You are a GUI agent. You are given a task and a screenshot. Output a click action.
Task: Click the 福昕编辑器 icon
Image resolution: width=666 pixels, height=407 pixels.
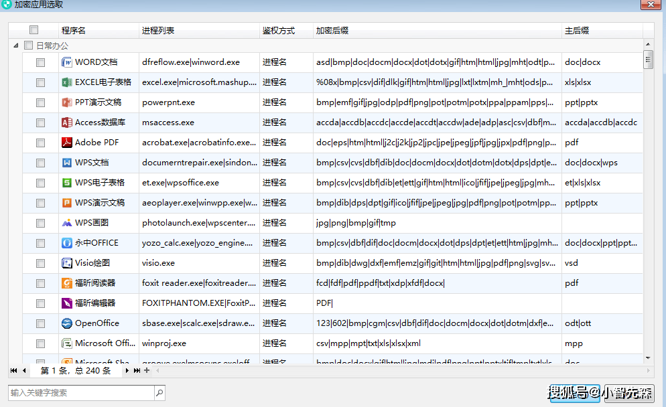click(67, 303)
